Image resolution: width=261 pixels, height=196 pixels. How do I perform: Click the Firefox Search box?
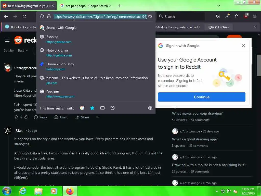[181, 17]
